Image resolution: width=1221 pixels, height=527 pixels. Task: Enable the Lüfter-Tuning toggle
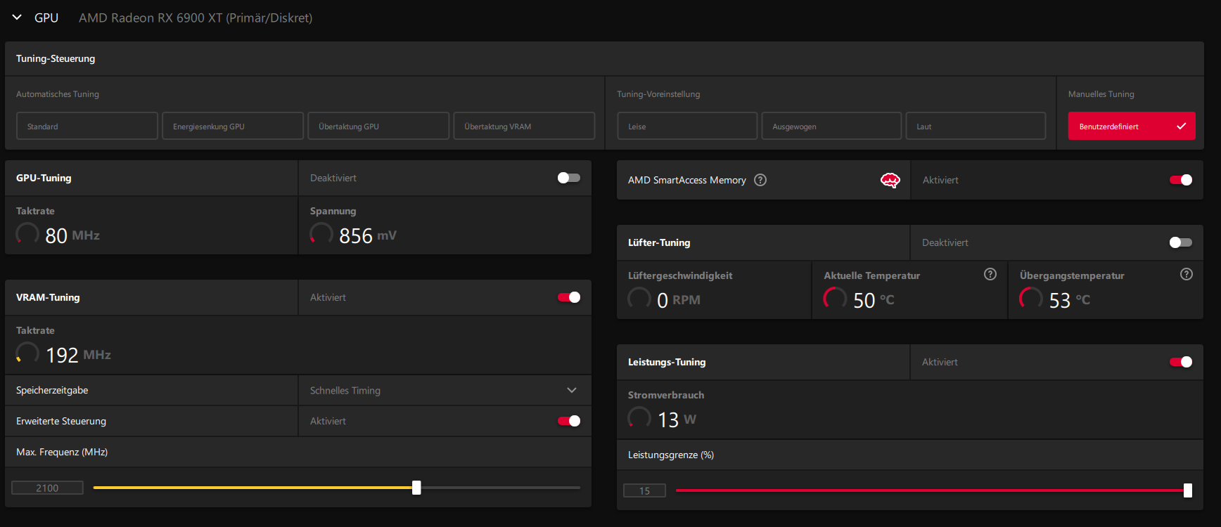point(1181,242)
